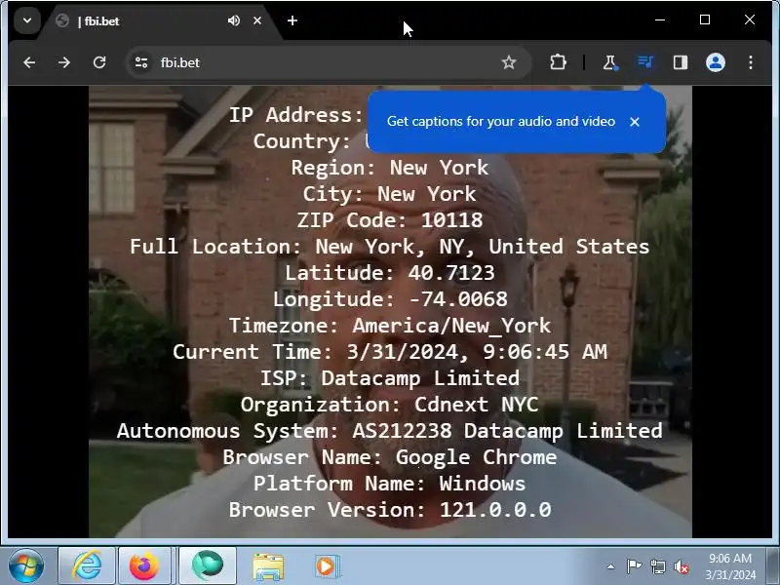Image resolution: width=780 pixels, height=585 pixels.
Task: Open network status tray icon
Action: click(657, 566)
